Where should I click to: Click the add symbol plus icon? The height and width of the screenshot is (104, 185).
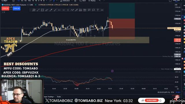click(14, 1)
